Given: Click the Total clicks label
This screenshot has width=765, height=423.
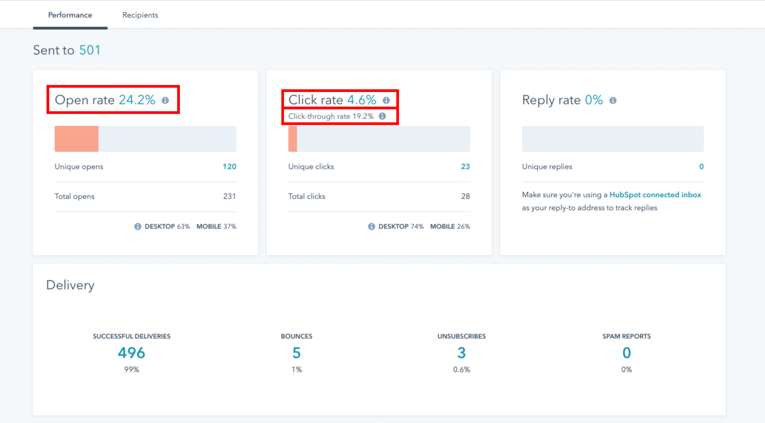Looking at the screenshot, I should pos(307,196).
